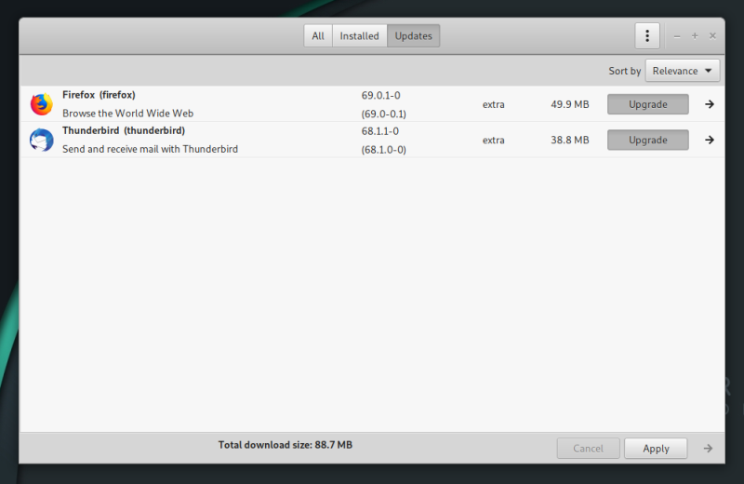
Task: Click the arrow next to Apply
Action: pos(708,448)
